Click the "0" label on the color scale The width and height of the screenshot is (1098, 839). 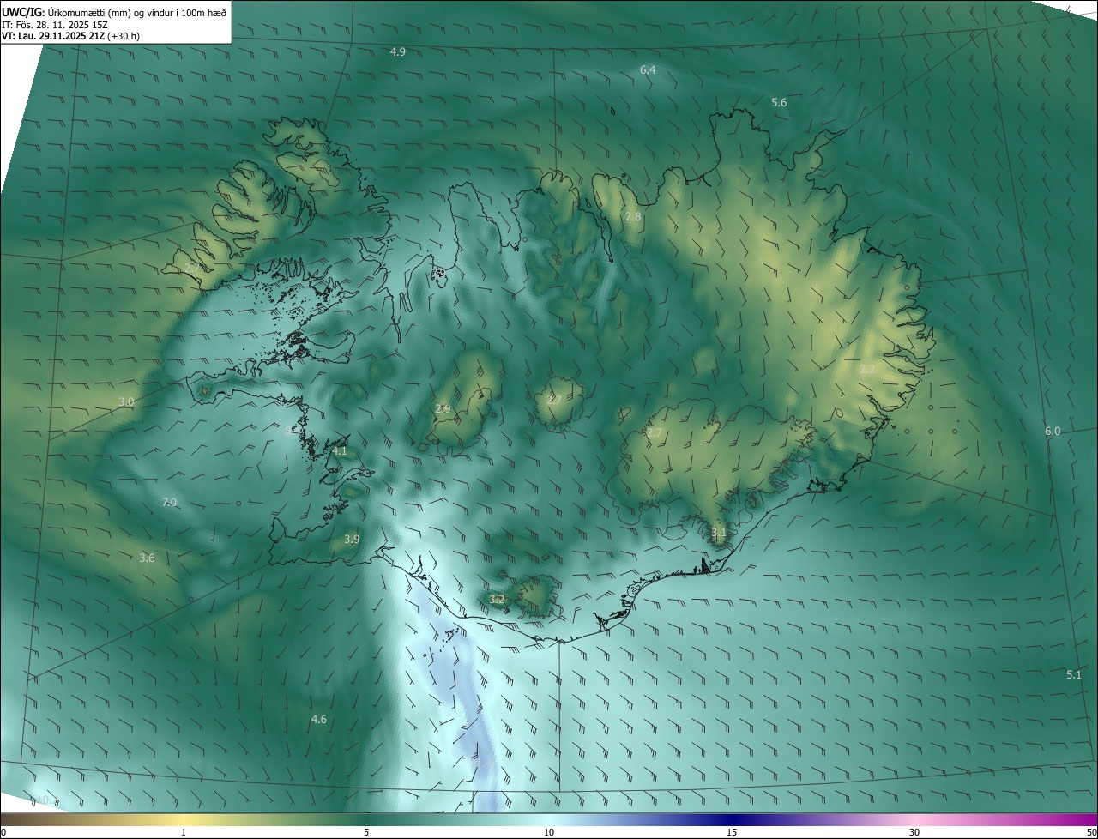[x=3, y=832]
